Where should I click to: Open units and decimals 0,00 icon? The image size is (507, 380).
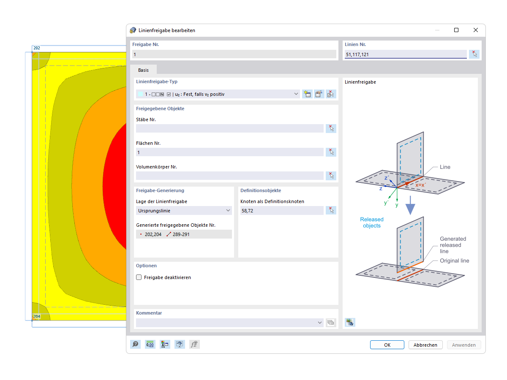pyautogui.click(x=150, y=344)
